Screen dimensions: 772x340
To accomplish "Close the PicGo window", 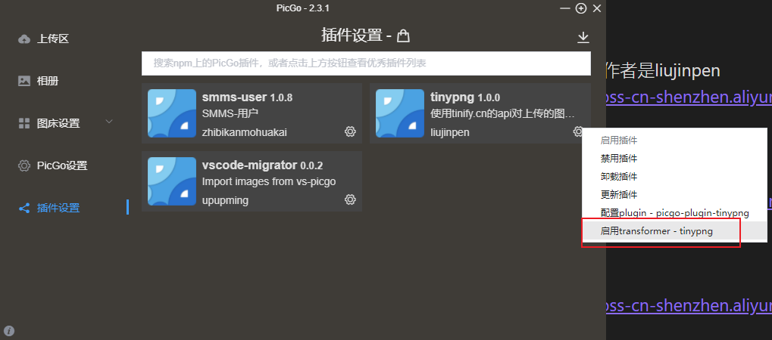I will (x=597, y=8).
